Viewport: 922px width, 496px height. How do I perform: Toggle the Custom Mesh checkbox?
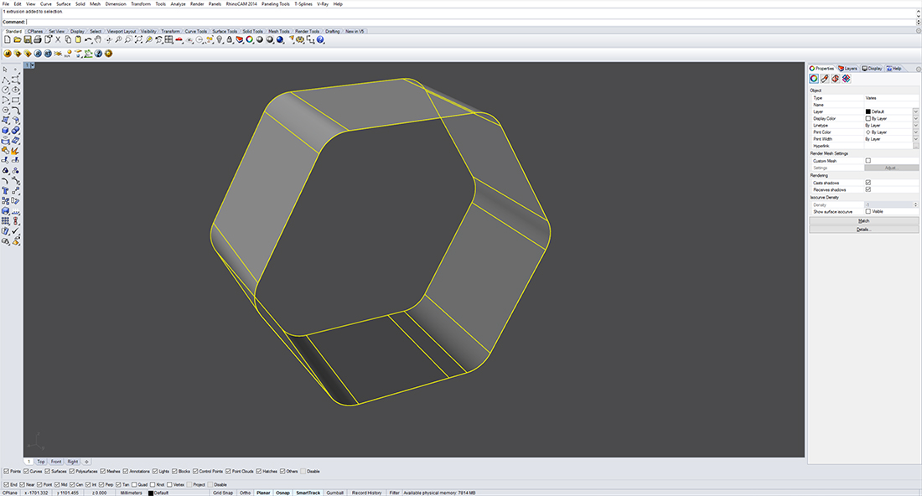click(868, 160)
